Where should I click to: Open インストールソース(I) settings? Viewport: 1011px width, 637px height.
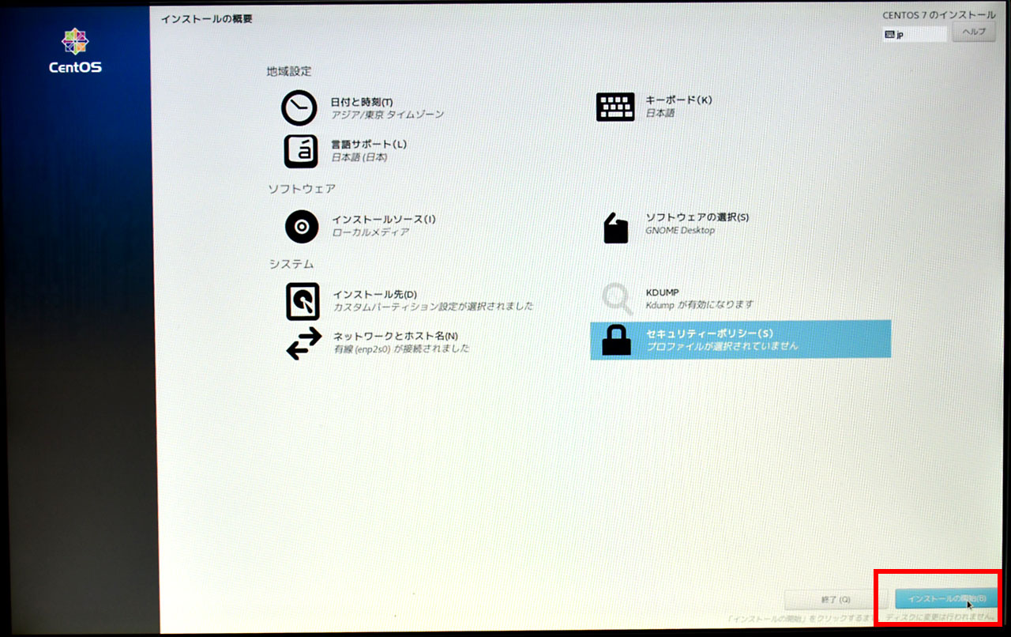coord(383,219)
